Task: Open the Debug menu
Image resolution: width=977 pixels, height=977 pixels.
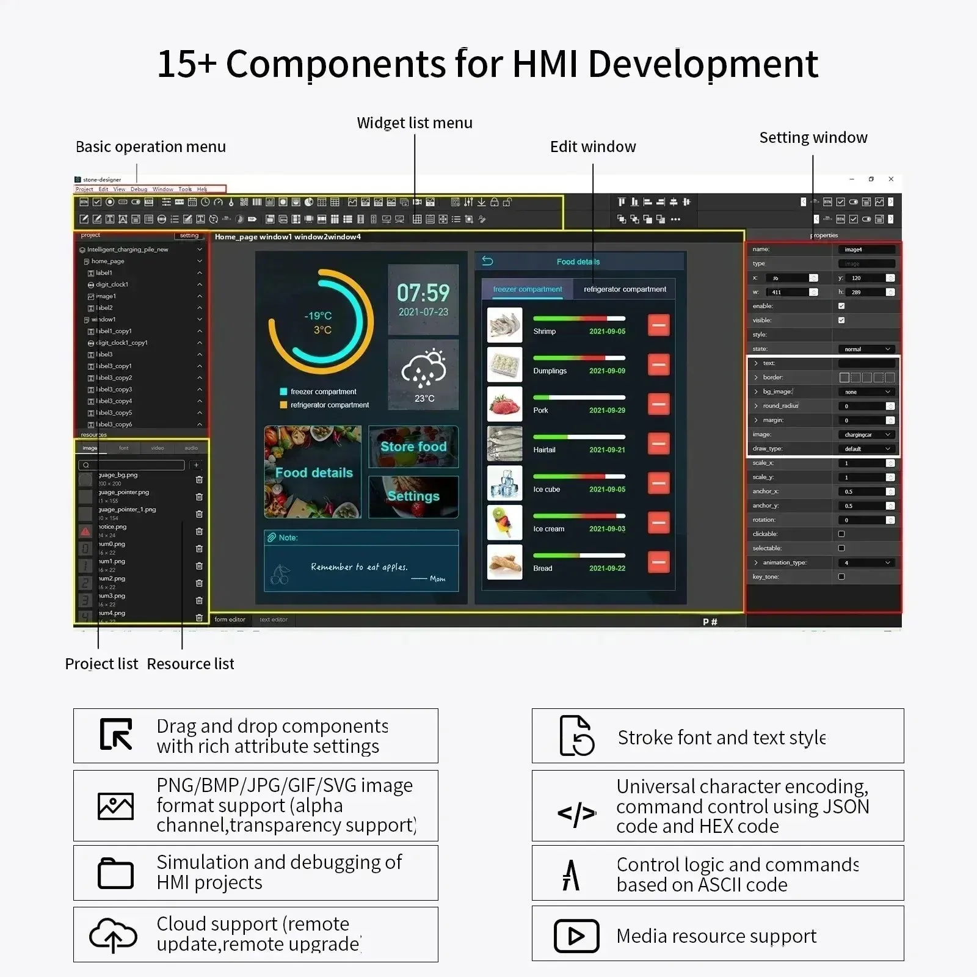Action: point(139,189)
